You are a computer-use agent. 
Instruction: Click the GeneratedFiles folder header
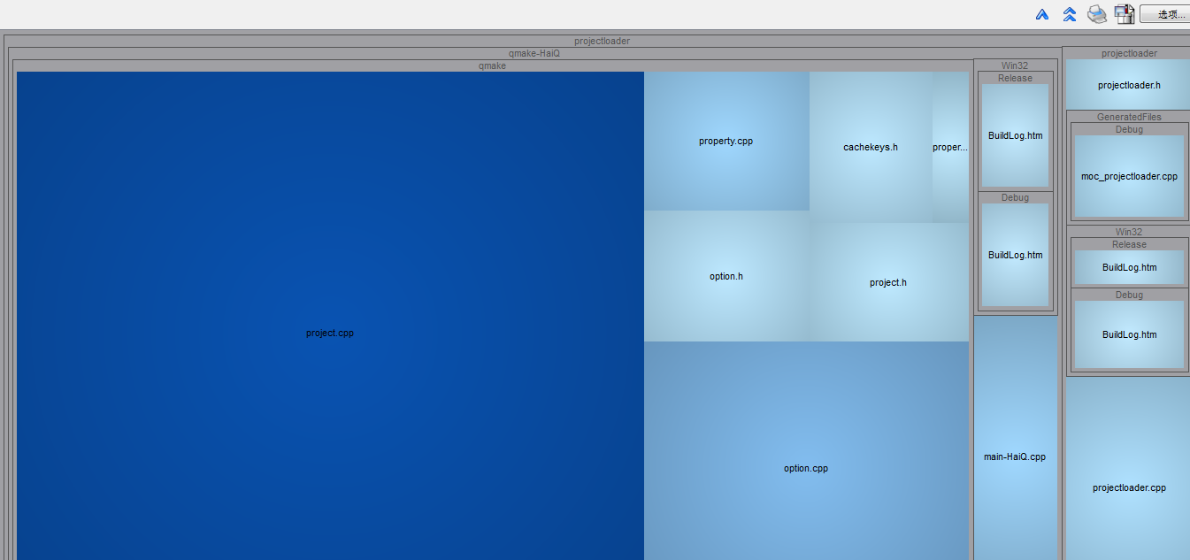point(1129,117)
